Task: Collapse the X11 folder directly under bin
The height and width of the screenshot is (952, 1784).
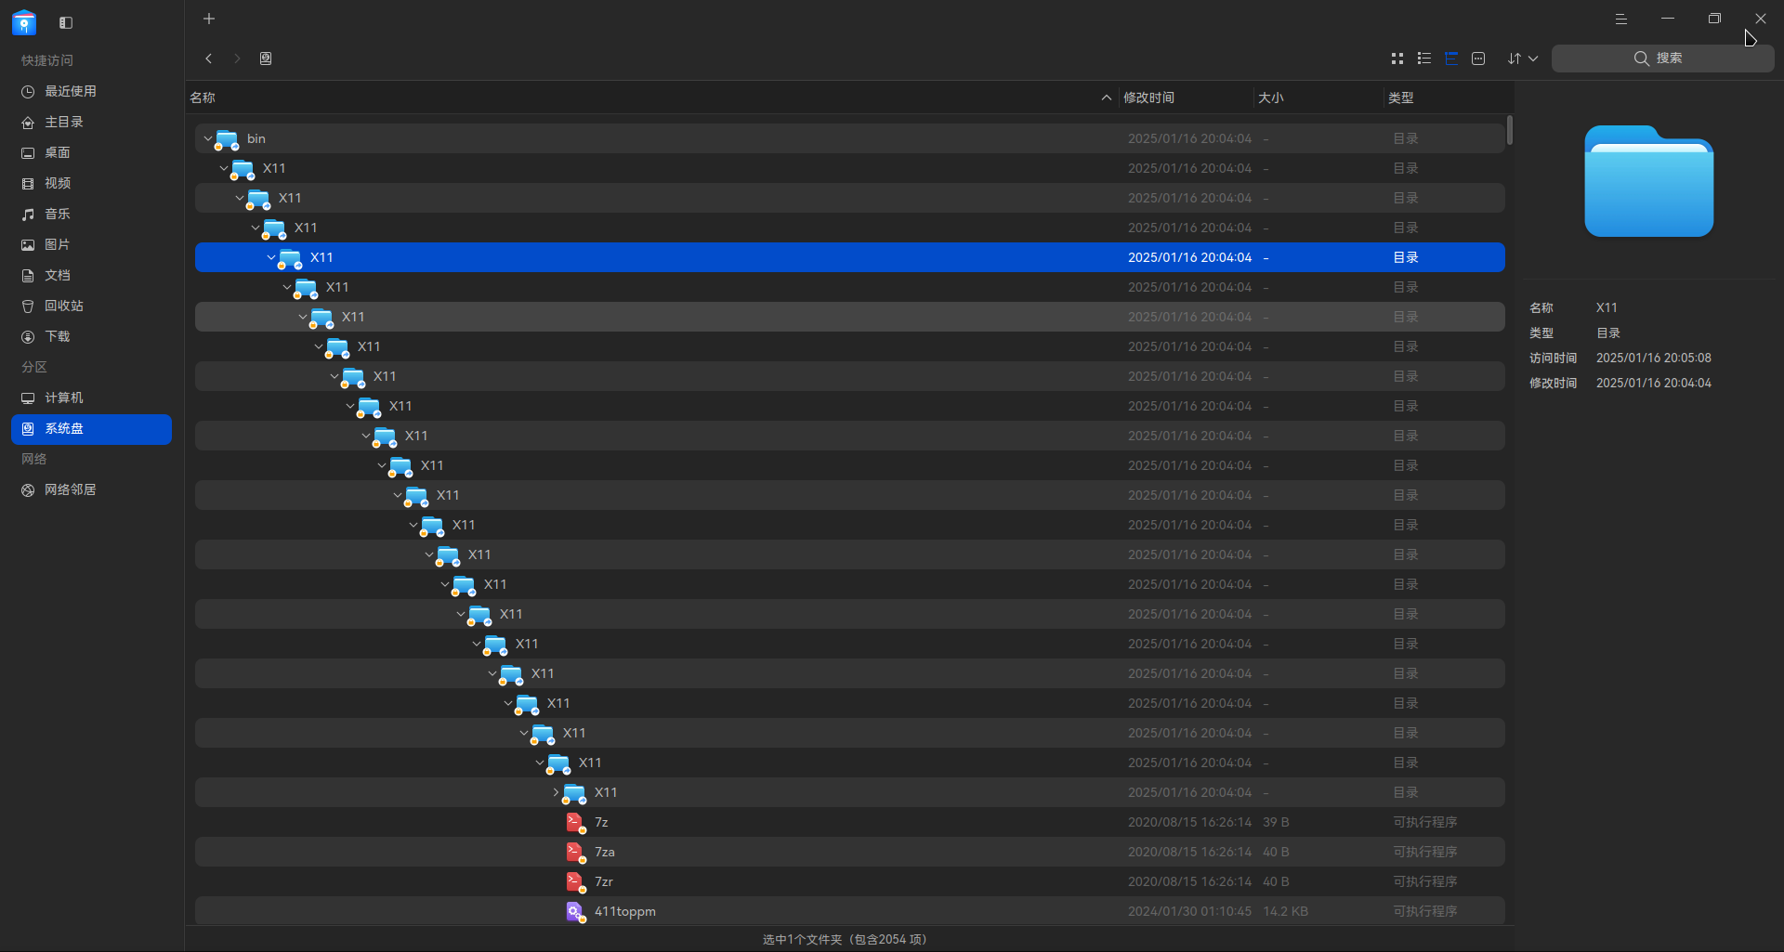Action: click(223, 168)
